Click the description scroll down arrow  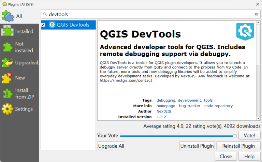(258, 118)
